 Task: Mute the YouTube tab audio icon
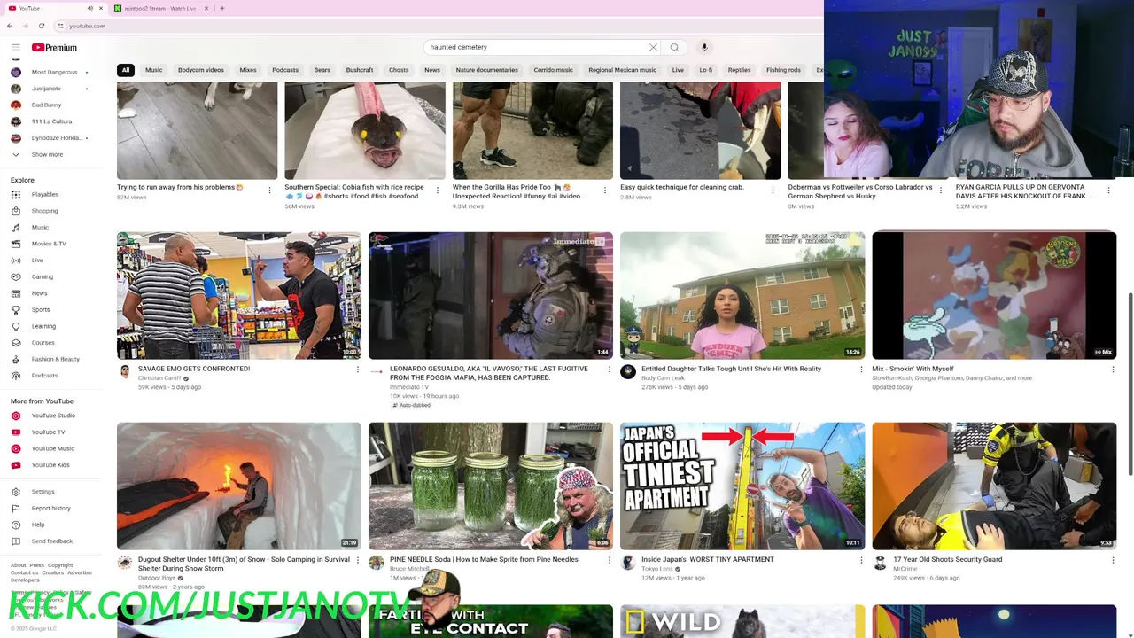[89, 8]
